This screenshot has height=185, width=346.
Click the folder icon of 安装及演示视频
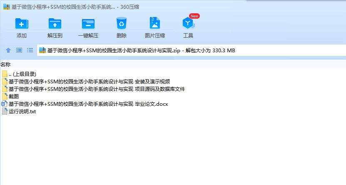tap(5, 82)
